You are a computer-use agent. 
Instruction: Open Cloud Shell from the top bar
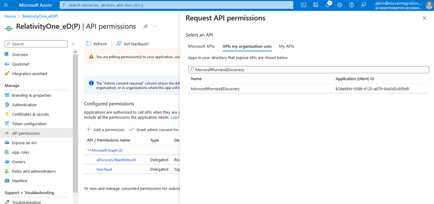(304, 5)
